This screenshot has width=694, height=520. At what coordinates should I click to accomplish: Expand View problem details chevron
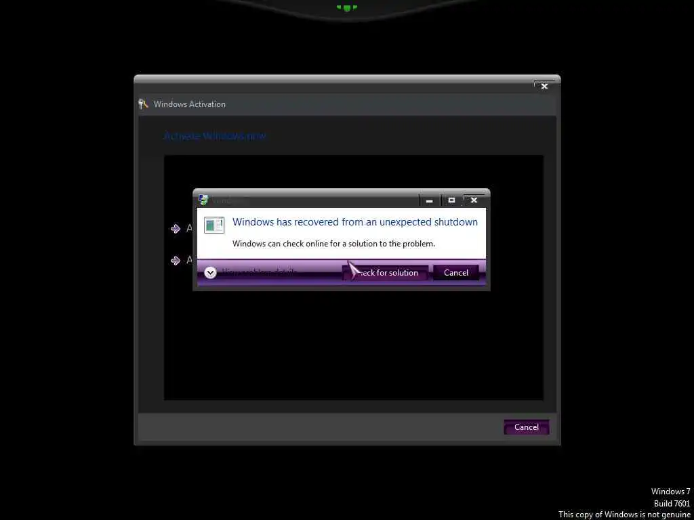coord(211,273)
